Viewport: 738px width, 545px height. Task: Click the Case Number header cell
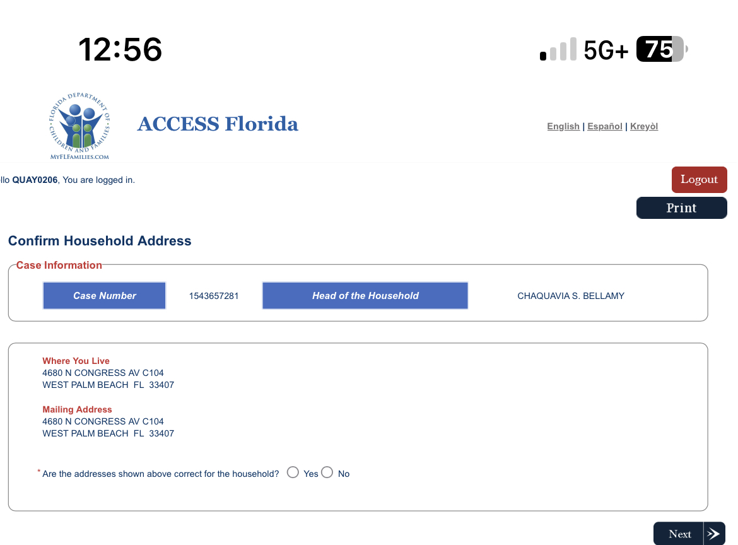tap(105, 296)
